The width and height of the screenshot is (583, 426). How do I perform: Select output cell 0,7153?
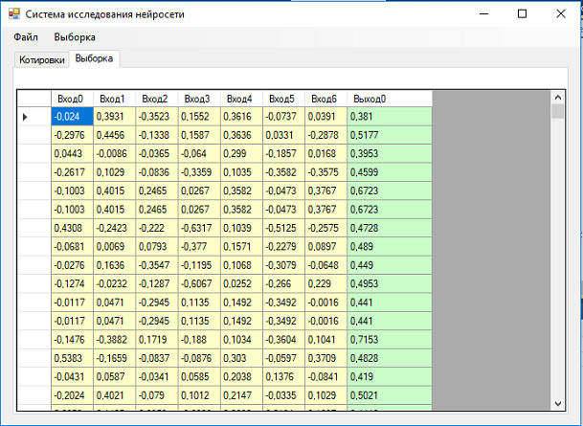pos(390,340)
